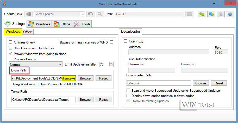Browse for the Temp Path
Image resolution: width=238 pixels, height=123 pixels.
pyautogui.click(x=85, y=99)
